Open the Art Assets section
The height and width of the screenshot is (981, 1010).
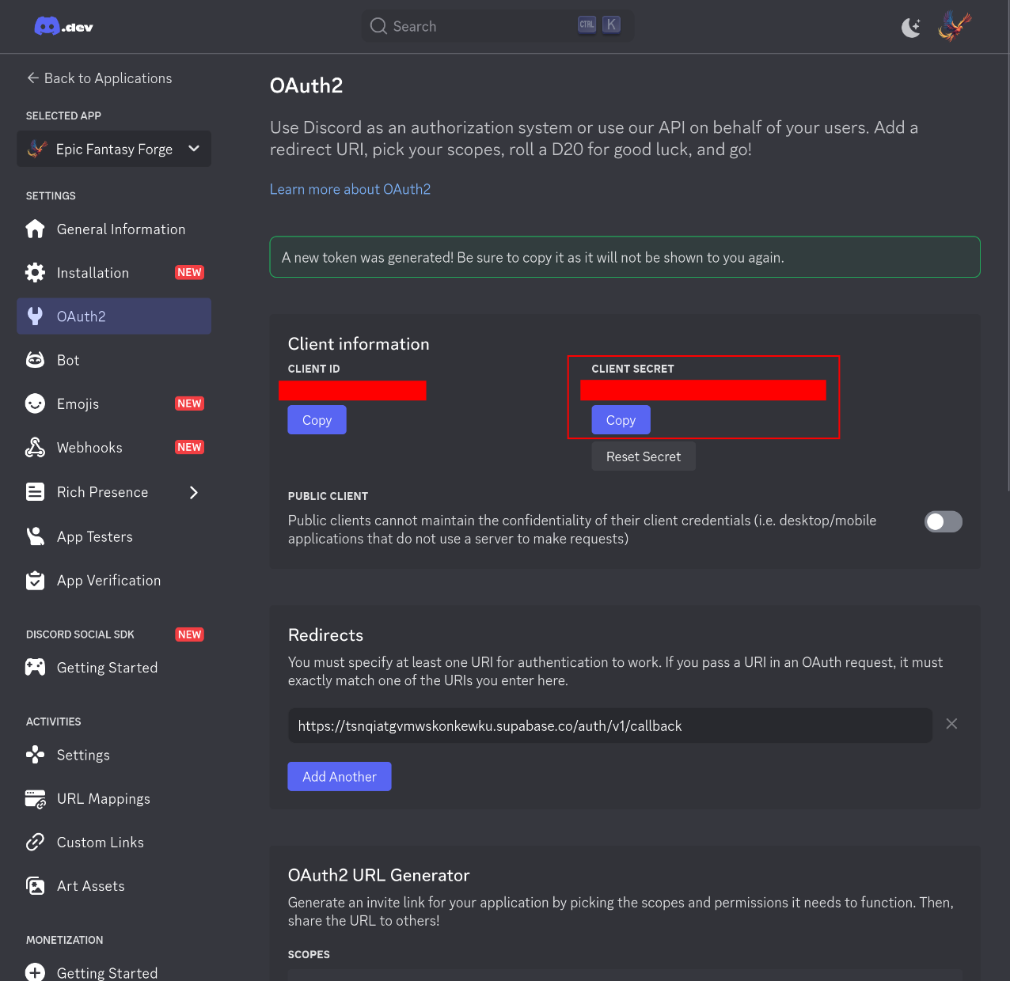90,885
